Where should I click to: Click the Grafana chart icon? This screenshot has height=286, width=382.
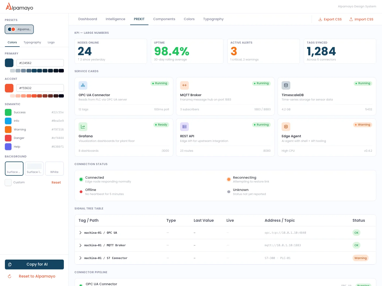click(83, 127)
